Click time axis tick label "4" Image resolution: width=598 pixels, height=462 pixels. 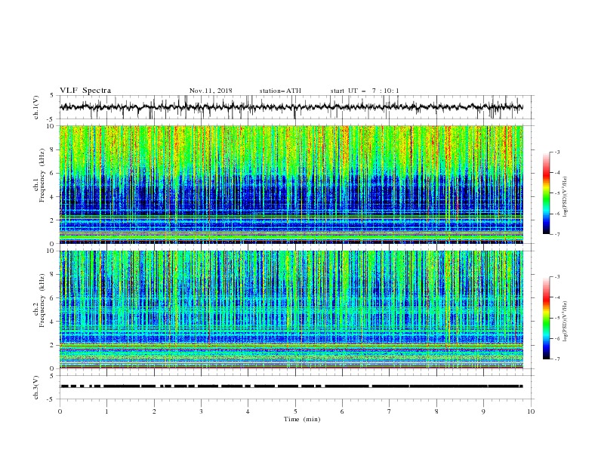(x=248, y=411)
